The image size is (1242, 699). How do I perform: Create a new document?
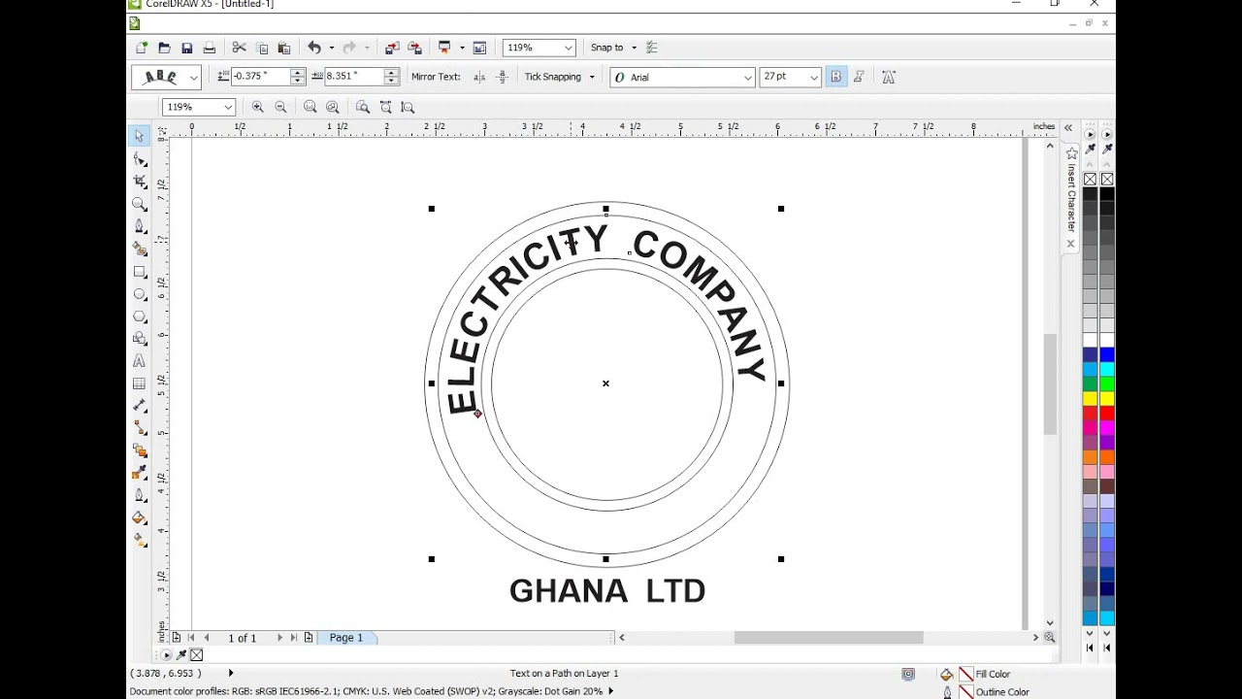point(142,48)
